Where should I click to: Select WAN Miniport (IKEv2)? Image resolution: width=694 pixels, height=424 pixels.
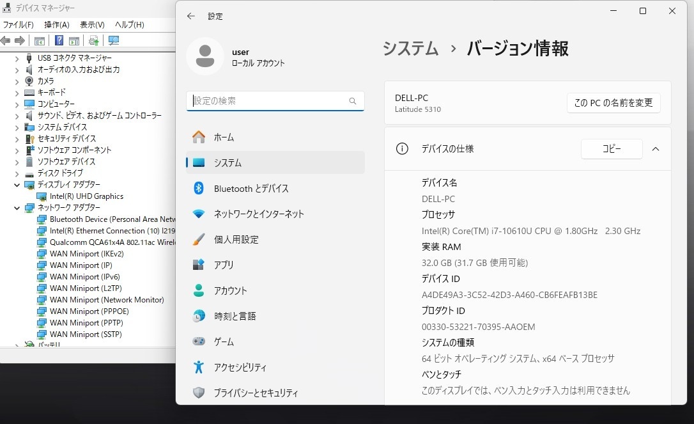click(x=86, y=254)
